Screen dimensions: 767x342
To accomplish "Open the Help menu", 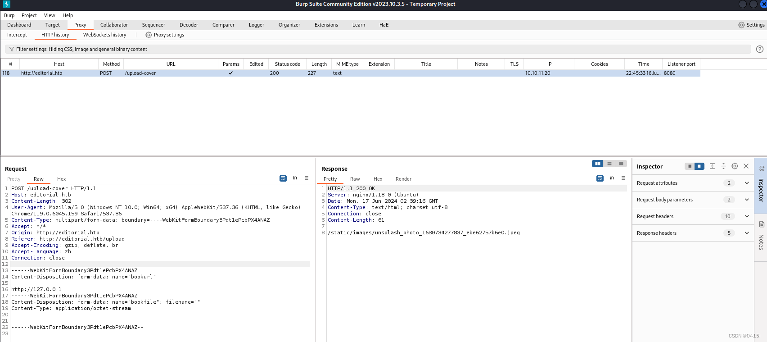I will tap(68, 15).
